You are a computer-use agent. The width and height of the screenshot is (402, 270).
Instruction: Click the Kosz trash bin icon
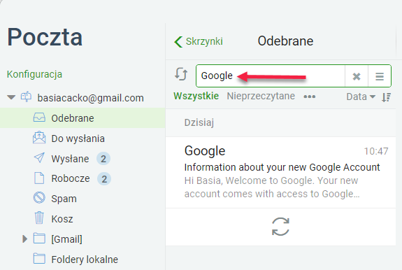point(39,218)
